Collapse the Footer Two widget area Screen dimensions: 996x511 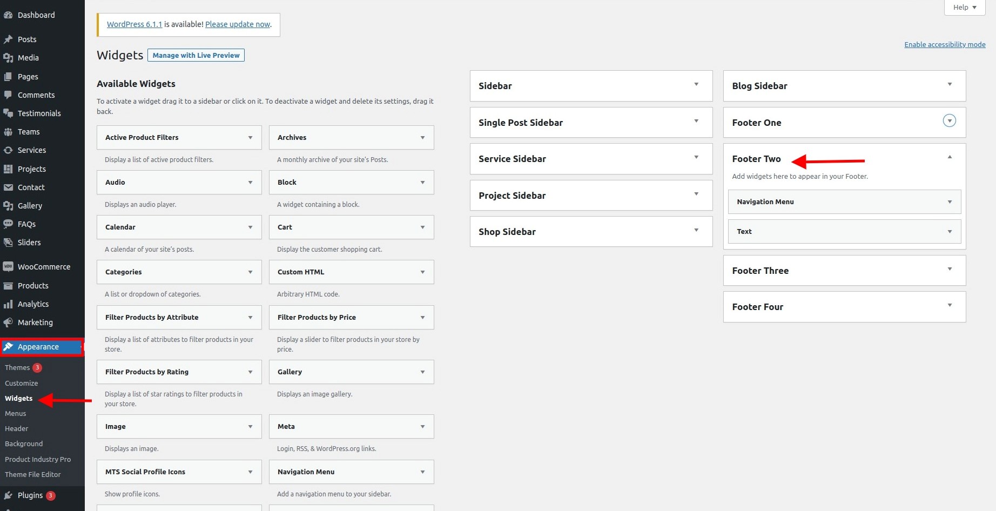click(x=950, y=157)
